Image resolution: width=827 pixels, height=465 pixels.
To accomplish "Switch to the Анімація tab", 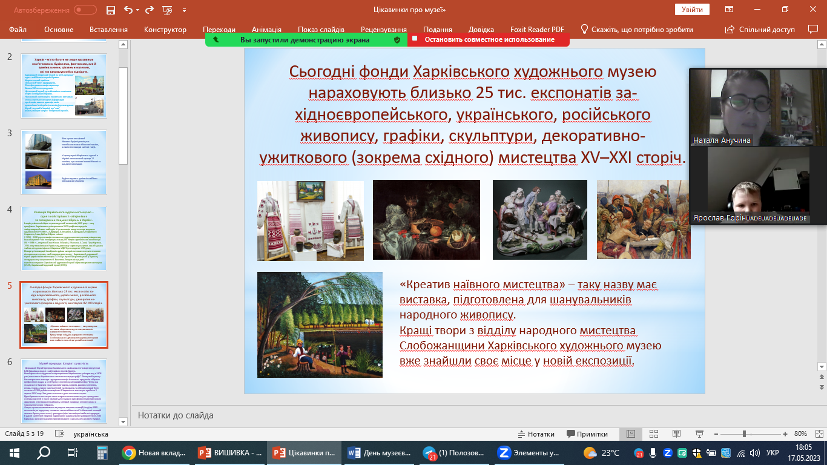I will point(266,30).
